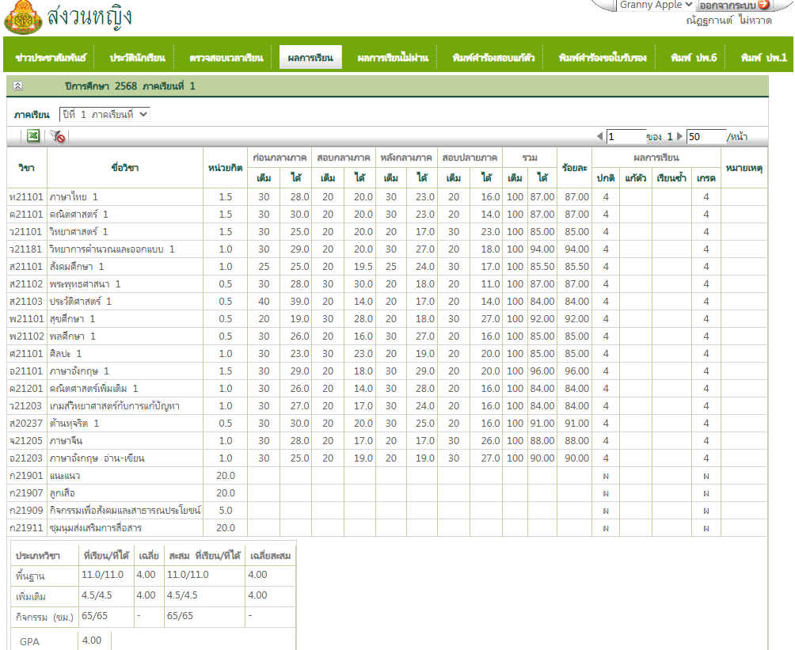Click the พิมพ์ ปพ.1 print link
This screenshot has height=650, width=795.
[763, 58]
